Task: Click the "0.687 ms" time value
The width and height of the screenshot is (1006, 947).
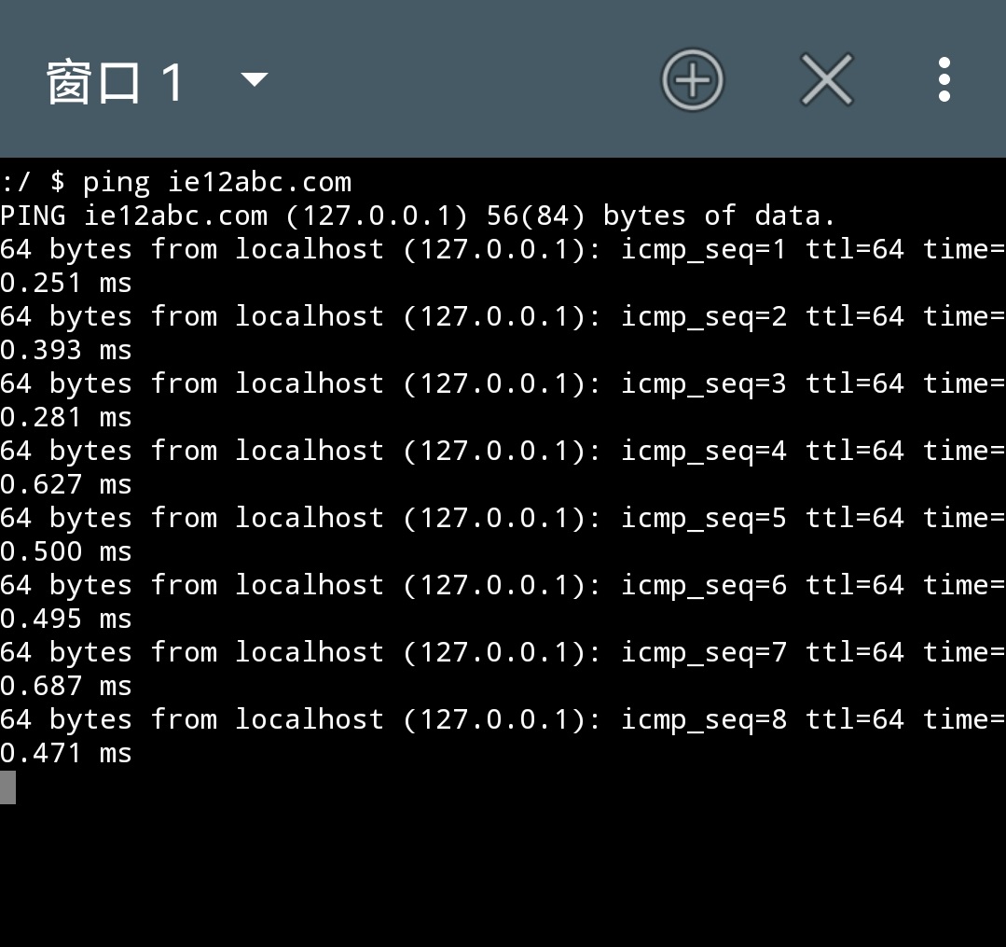Action: 66,686
